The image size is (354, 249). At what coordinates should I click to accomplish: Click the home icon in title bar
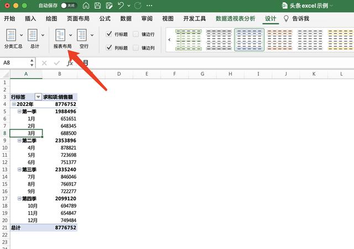[x=86, y=6]
